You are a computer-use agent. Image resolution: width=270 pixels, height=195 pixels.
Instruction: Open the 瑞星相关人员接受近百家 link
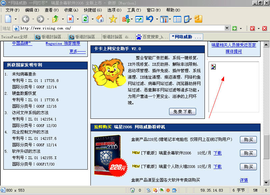coord(234,45)
